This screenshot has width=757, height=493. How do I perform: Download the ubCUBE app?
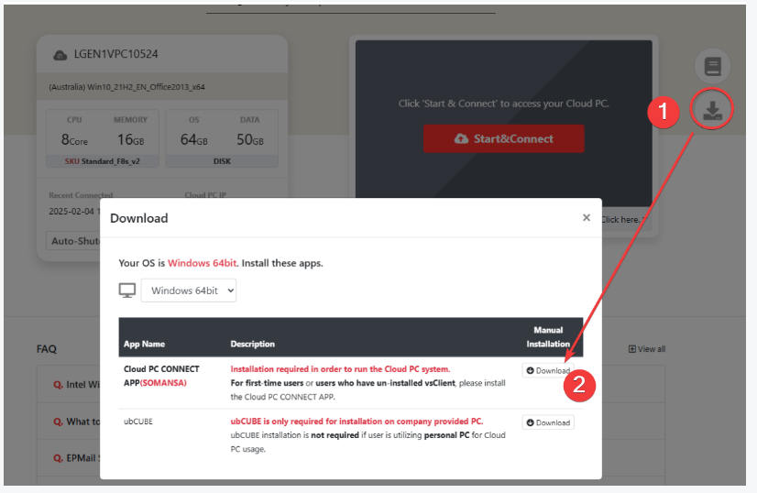548,422
